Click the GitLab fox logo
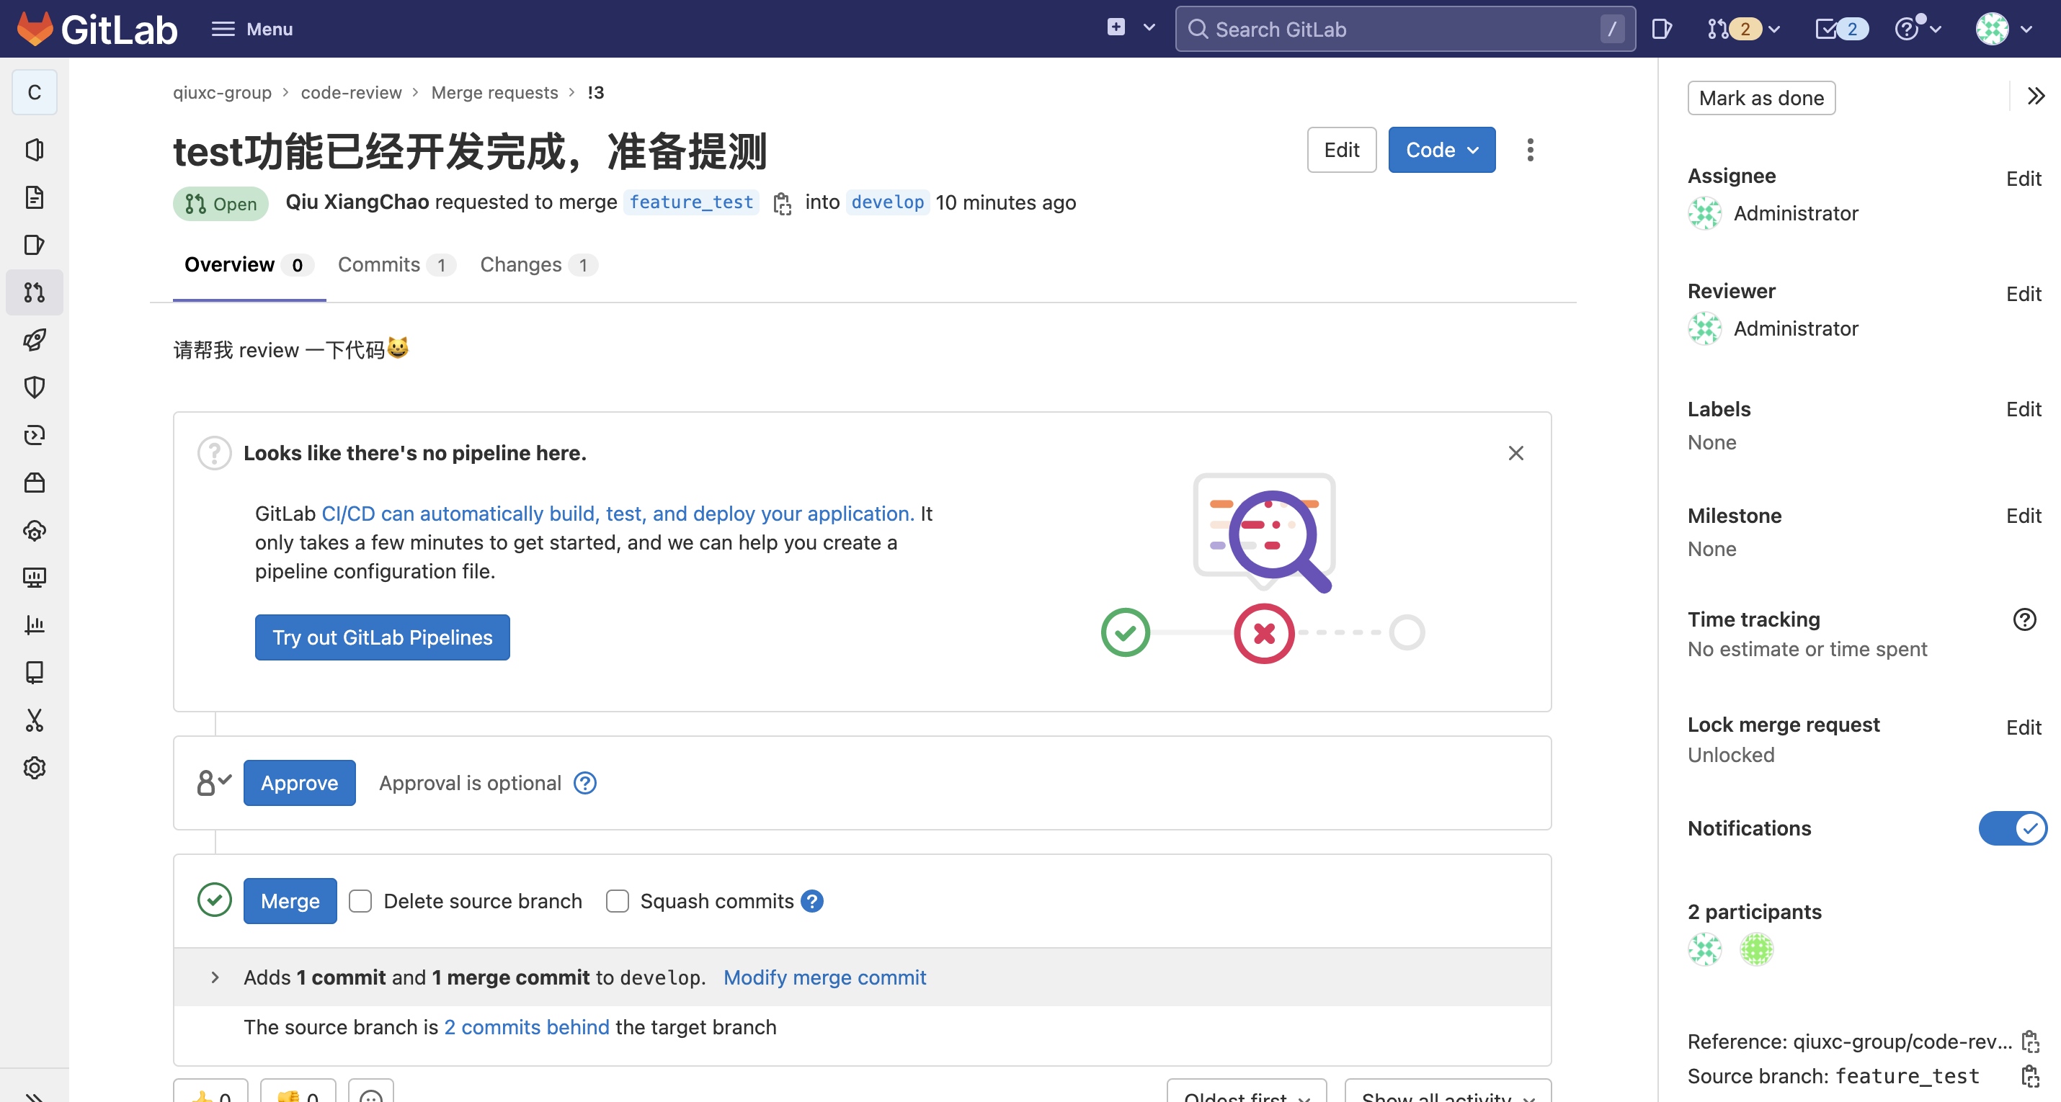This screenshot has height=1102, width=2061. [x=35, y=29]
